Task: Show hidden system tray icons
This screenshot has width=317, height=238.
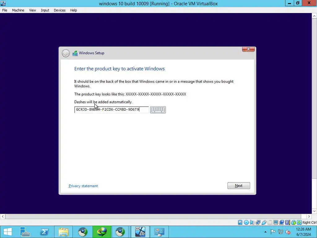Action: (265, 232)
